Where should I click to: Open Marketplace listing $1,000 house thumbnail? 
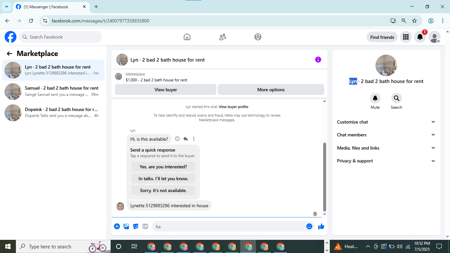[118, 76]
